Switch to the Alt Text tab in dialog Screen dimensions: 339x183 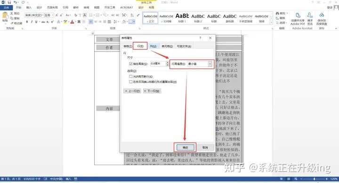184,46
